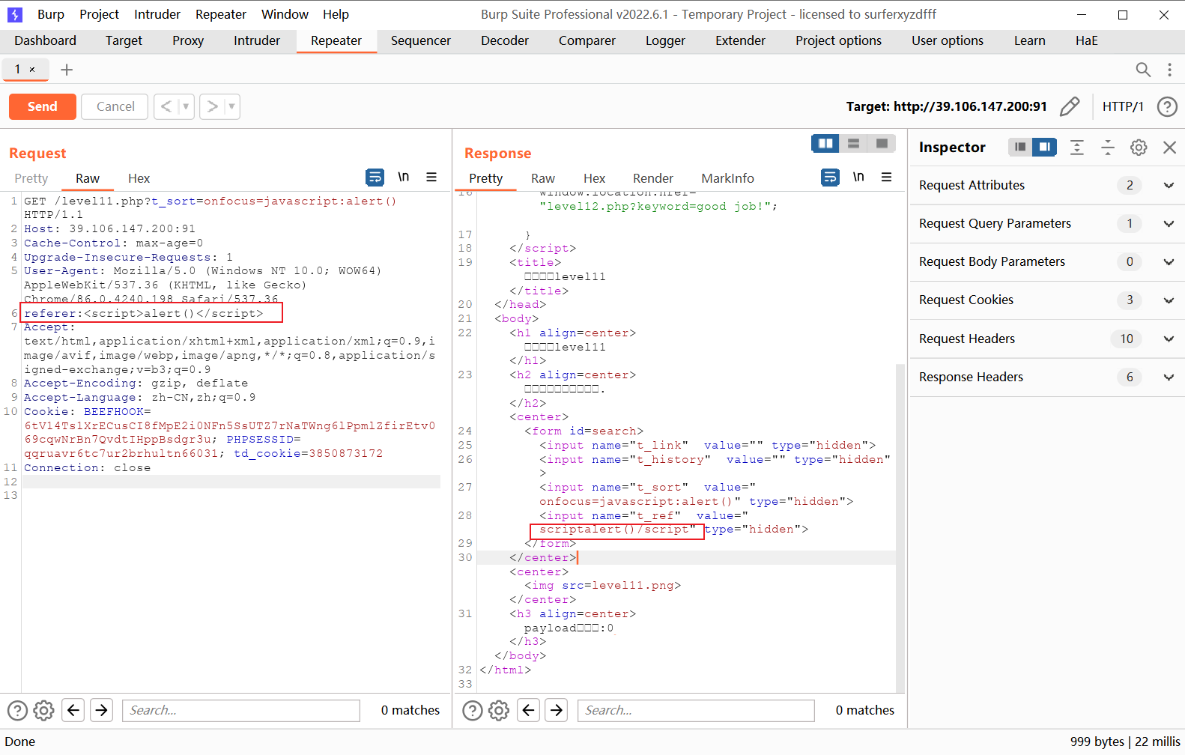This screenshot has width=1185, height=755.
Task: Open the Help menu
Action: (336, 14)
